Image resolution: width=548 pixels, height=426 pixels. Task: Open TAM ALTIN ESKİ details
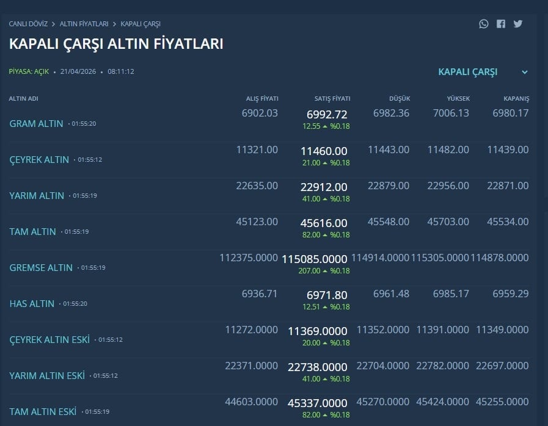coord(43,411)
